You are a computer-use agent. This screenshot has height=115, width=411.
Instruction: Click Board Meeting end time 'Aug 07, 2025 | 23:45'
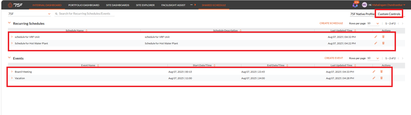click(x=253, y=72)
